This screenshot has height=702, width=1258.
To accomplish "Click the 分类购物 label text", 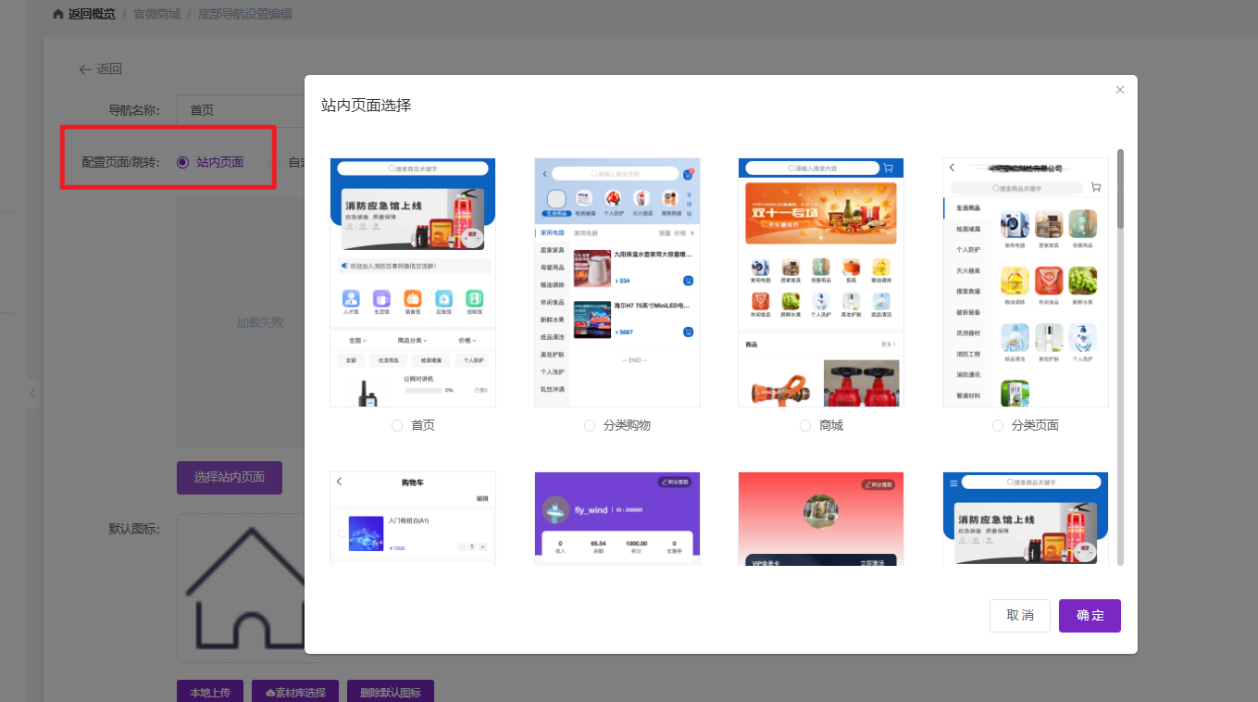I will (x=627, y=426).
